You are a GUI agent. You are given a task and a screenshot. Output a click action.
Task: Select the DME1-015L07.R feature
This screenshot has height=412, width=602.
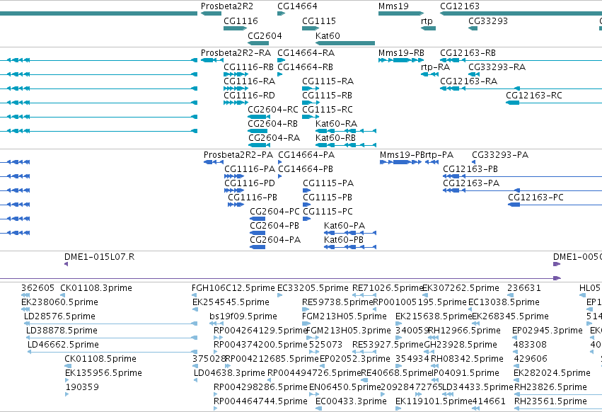click(x=100, y=257)
